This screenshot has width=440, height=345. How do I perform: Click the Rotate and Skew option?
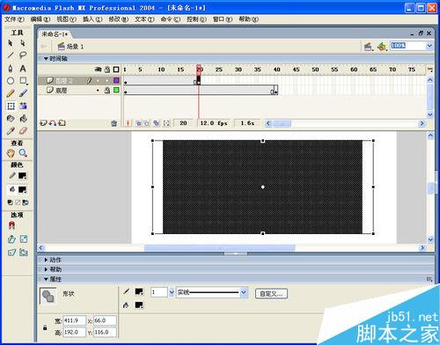(x=11, y=239)
